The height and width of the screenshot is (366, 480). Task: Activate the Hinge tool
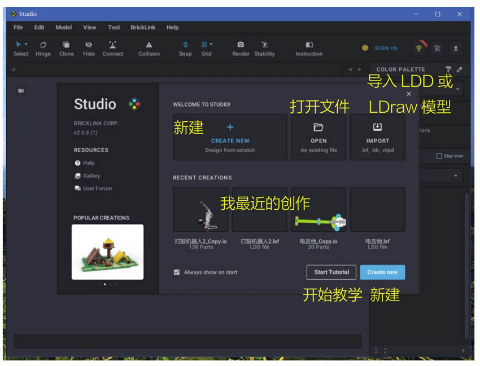43,48
